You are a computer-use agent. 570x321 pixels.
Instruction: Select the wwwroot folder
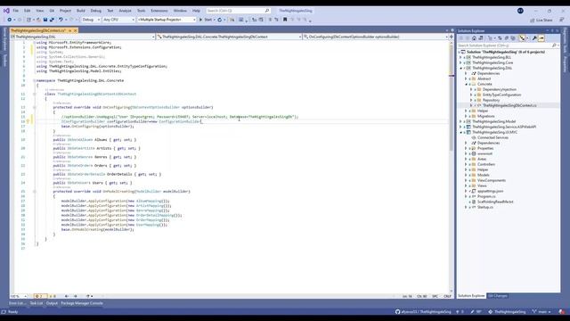pyautogui.click(x=484, y=153)
